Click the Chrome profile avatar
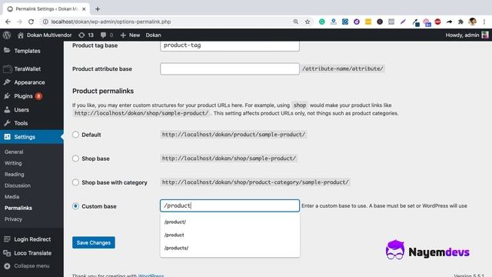The image size is (492, 277). tap(472, 22)
